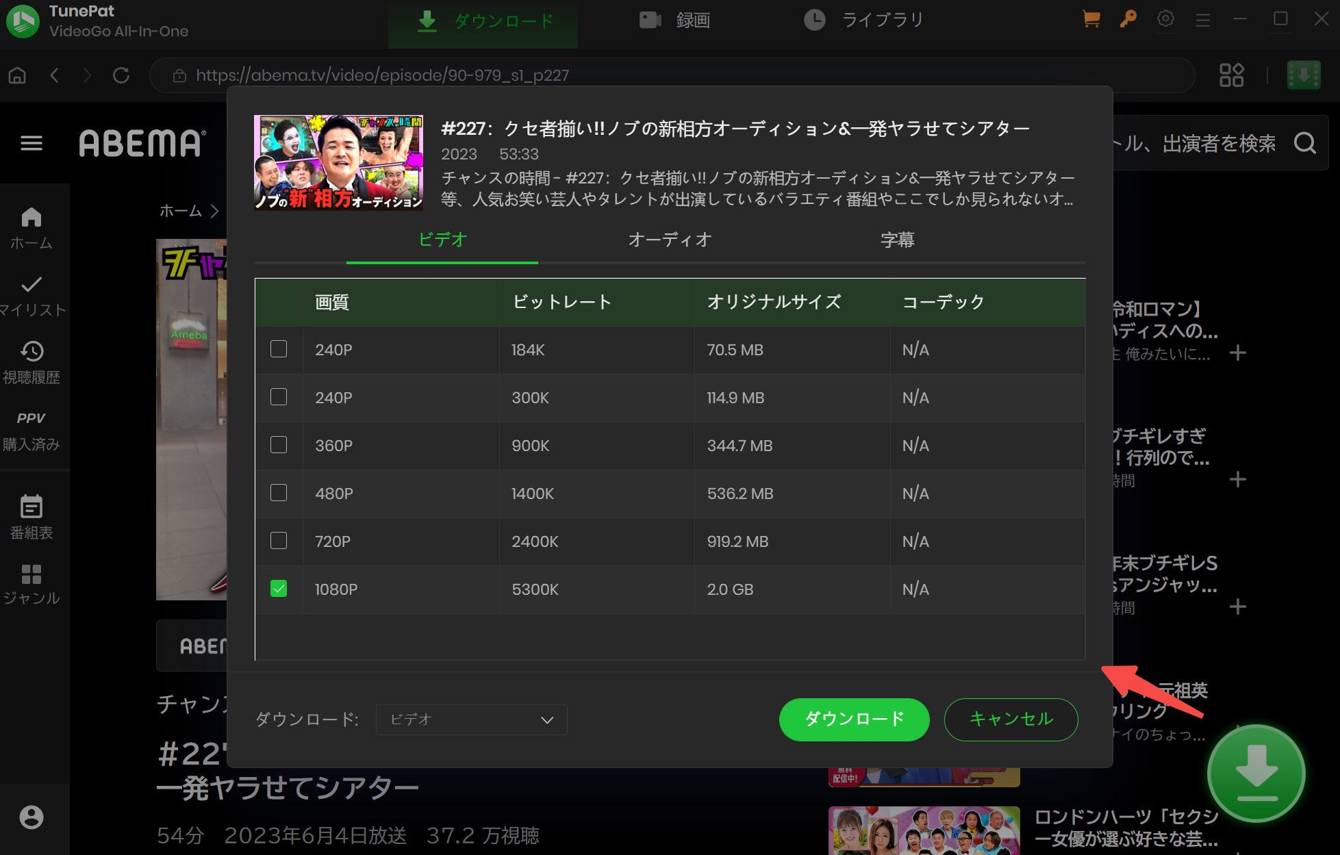Click the green ダウンロード button in dialog

coord(854,719)
